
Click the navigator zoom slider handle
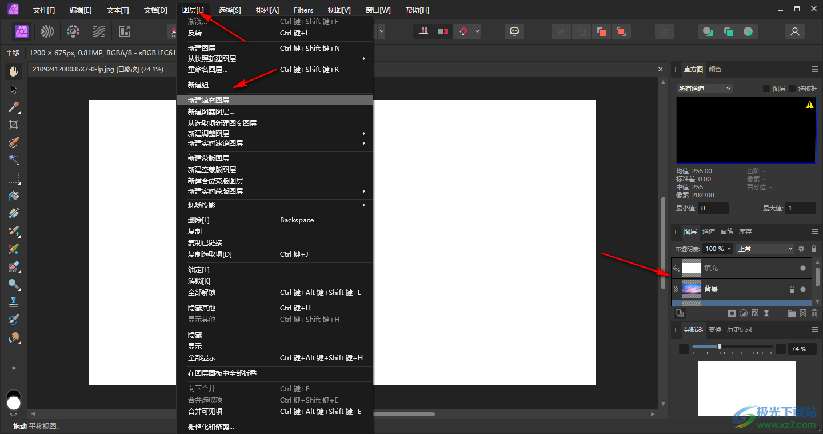[720, 347]
